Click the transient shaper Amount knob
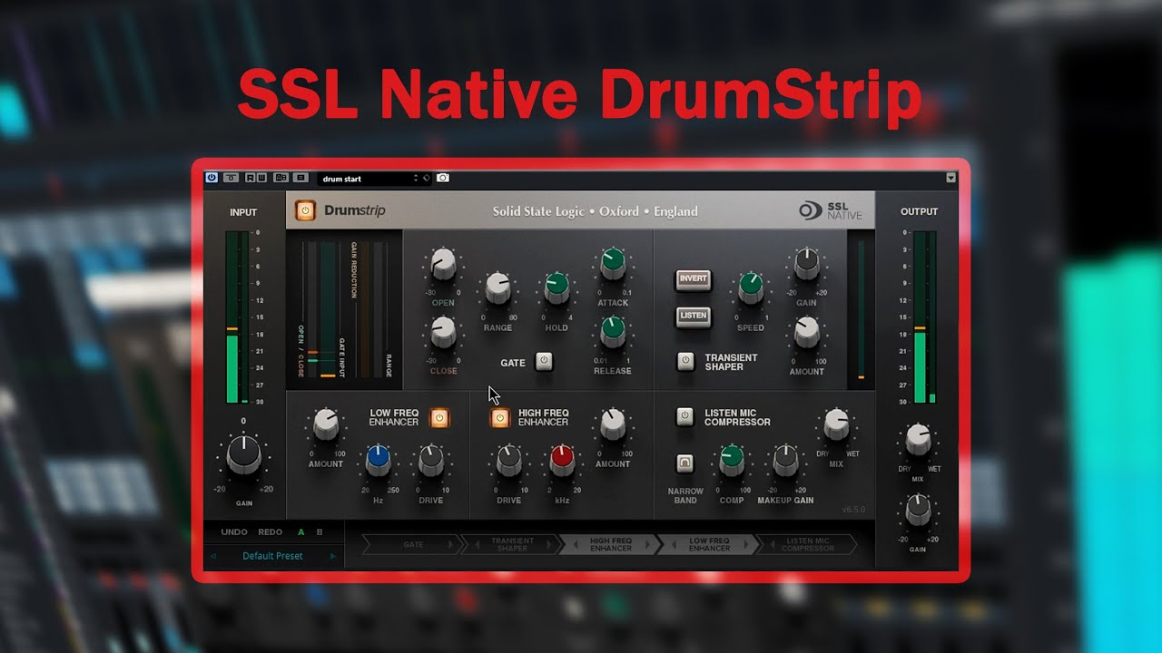The width and height of the screenshot is (1162, 653). 806,333
